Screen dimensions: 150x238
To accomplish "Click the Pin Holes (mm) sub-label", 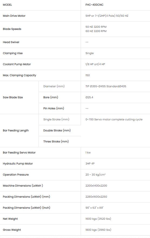I will point(53,108).
